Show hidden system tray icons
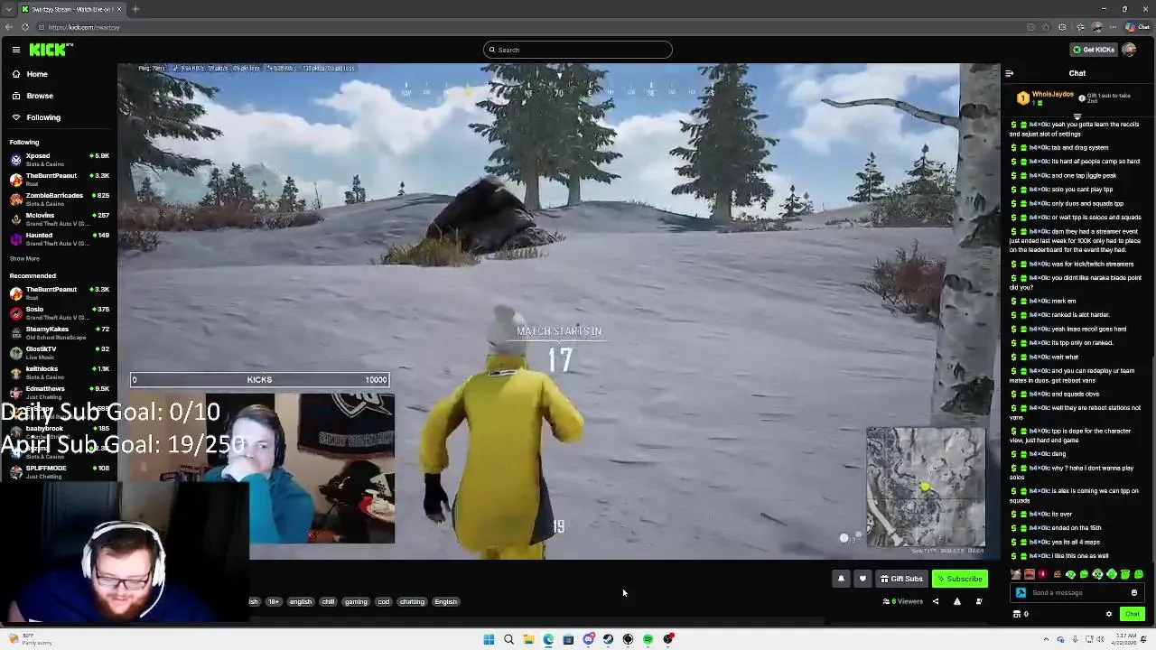The height and width of the screenshot is (650, 1156). tap(1048, 639)
